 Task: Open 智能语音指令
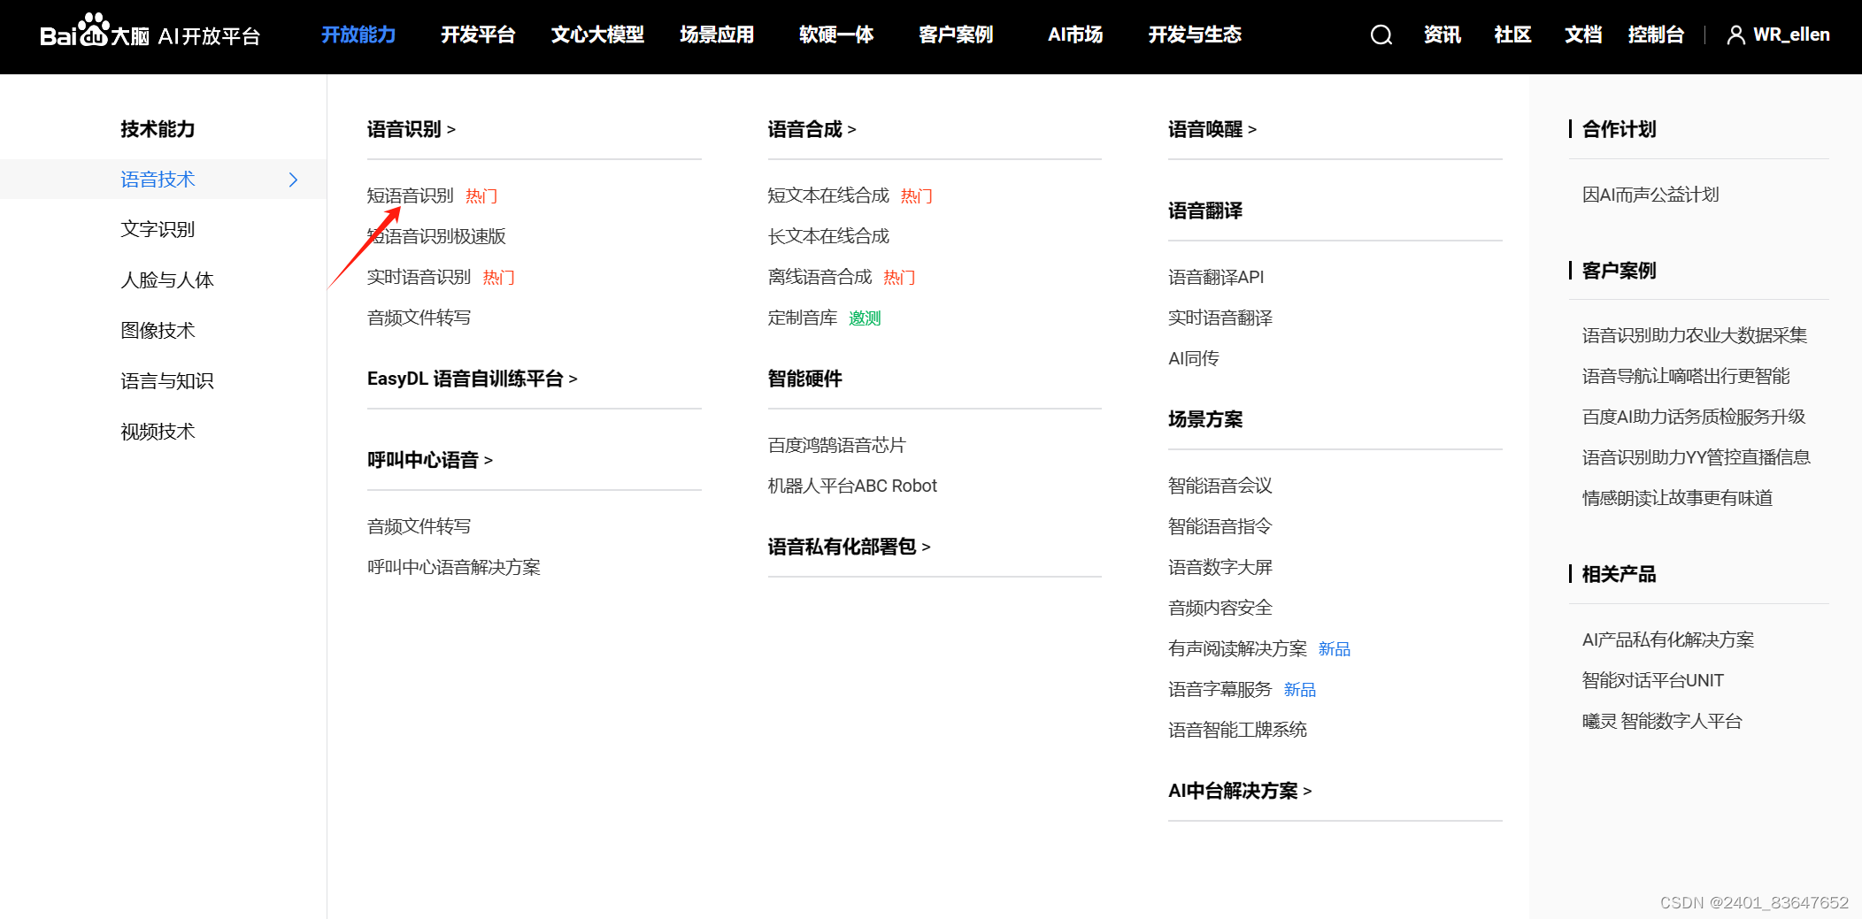coord(1220,526)
